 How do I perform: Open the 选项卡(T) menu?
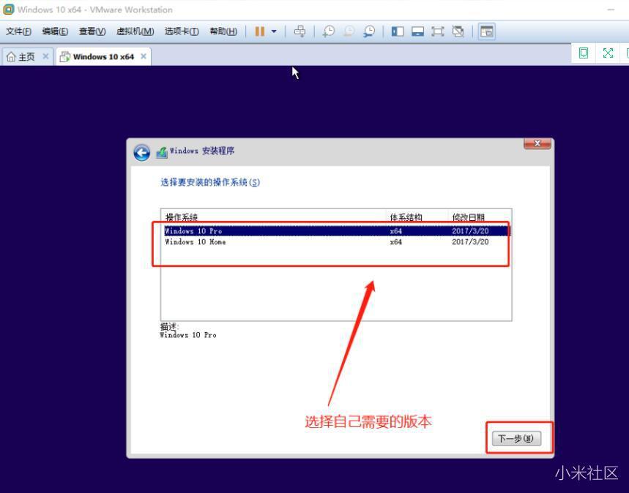click(182, 31)
